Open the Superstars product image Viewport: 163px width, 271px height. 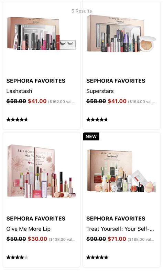pyautogui.click(x=121, y=33)
